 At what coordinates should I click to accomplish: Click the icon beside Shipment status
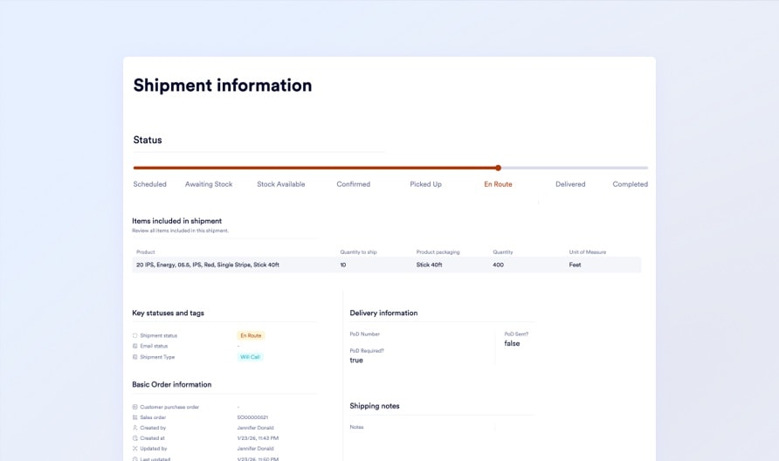(134, 335)
